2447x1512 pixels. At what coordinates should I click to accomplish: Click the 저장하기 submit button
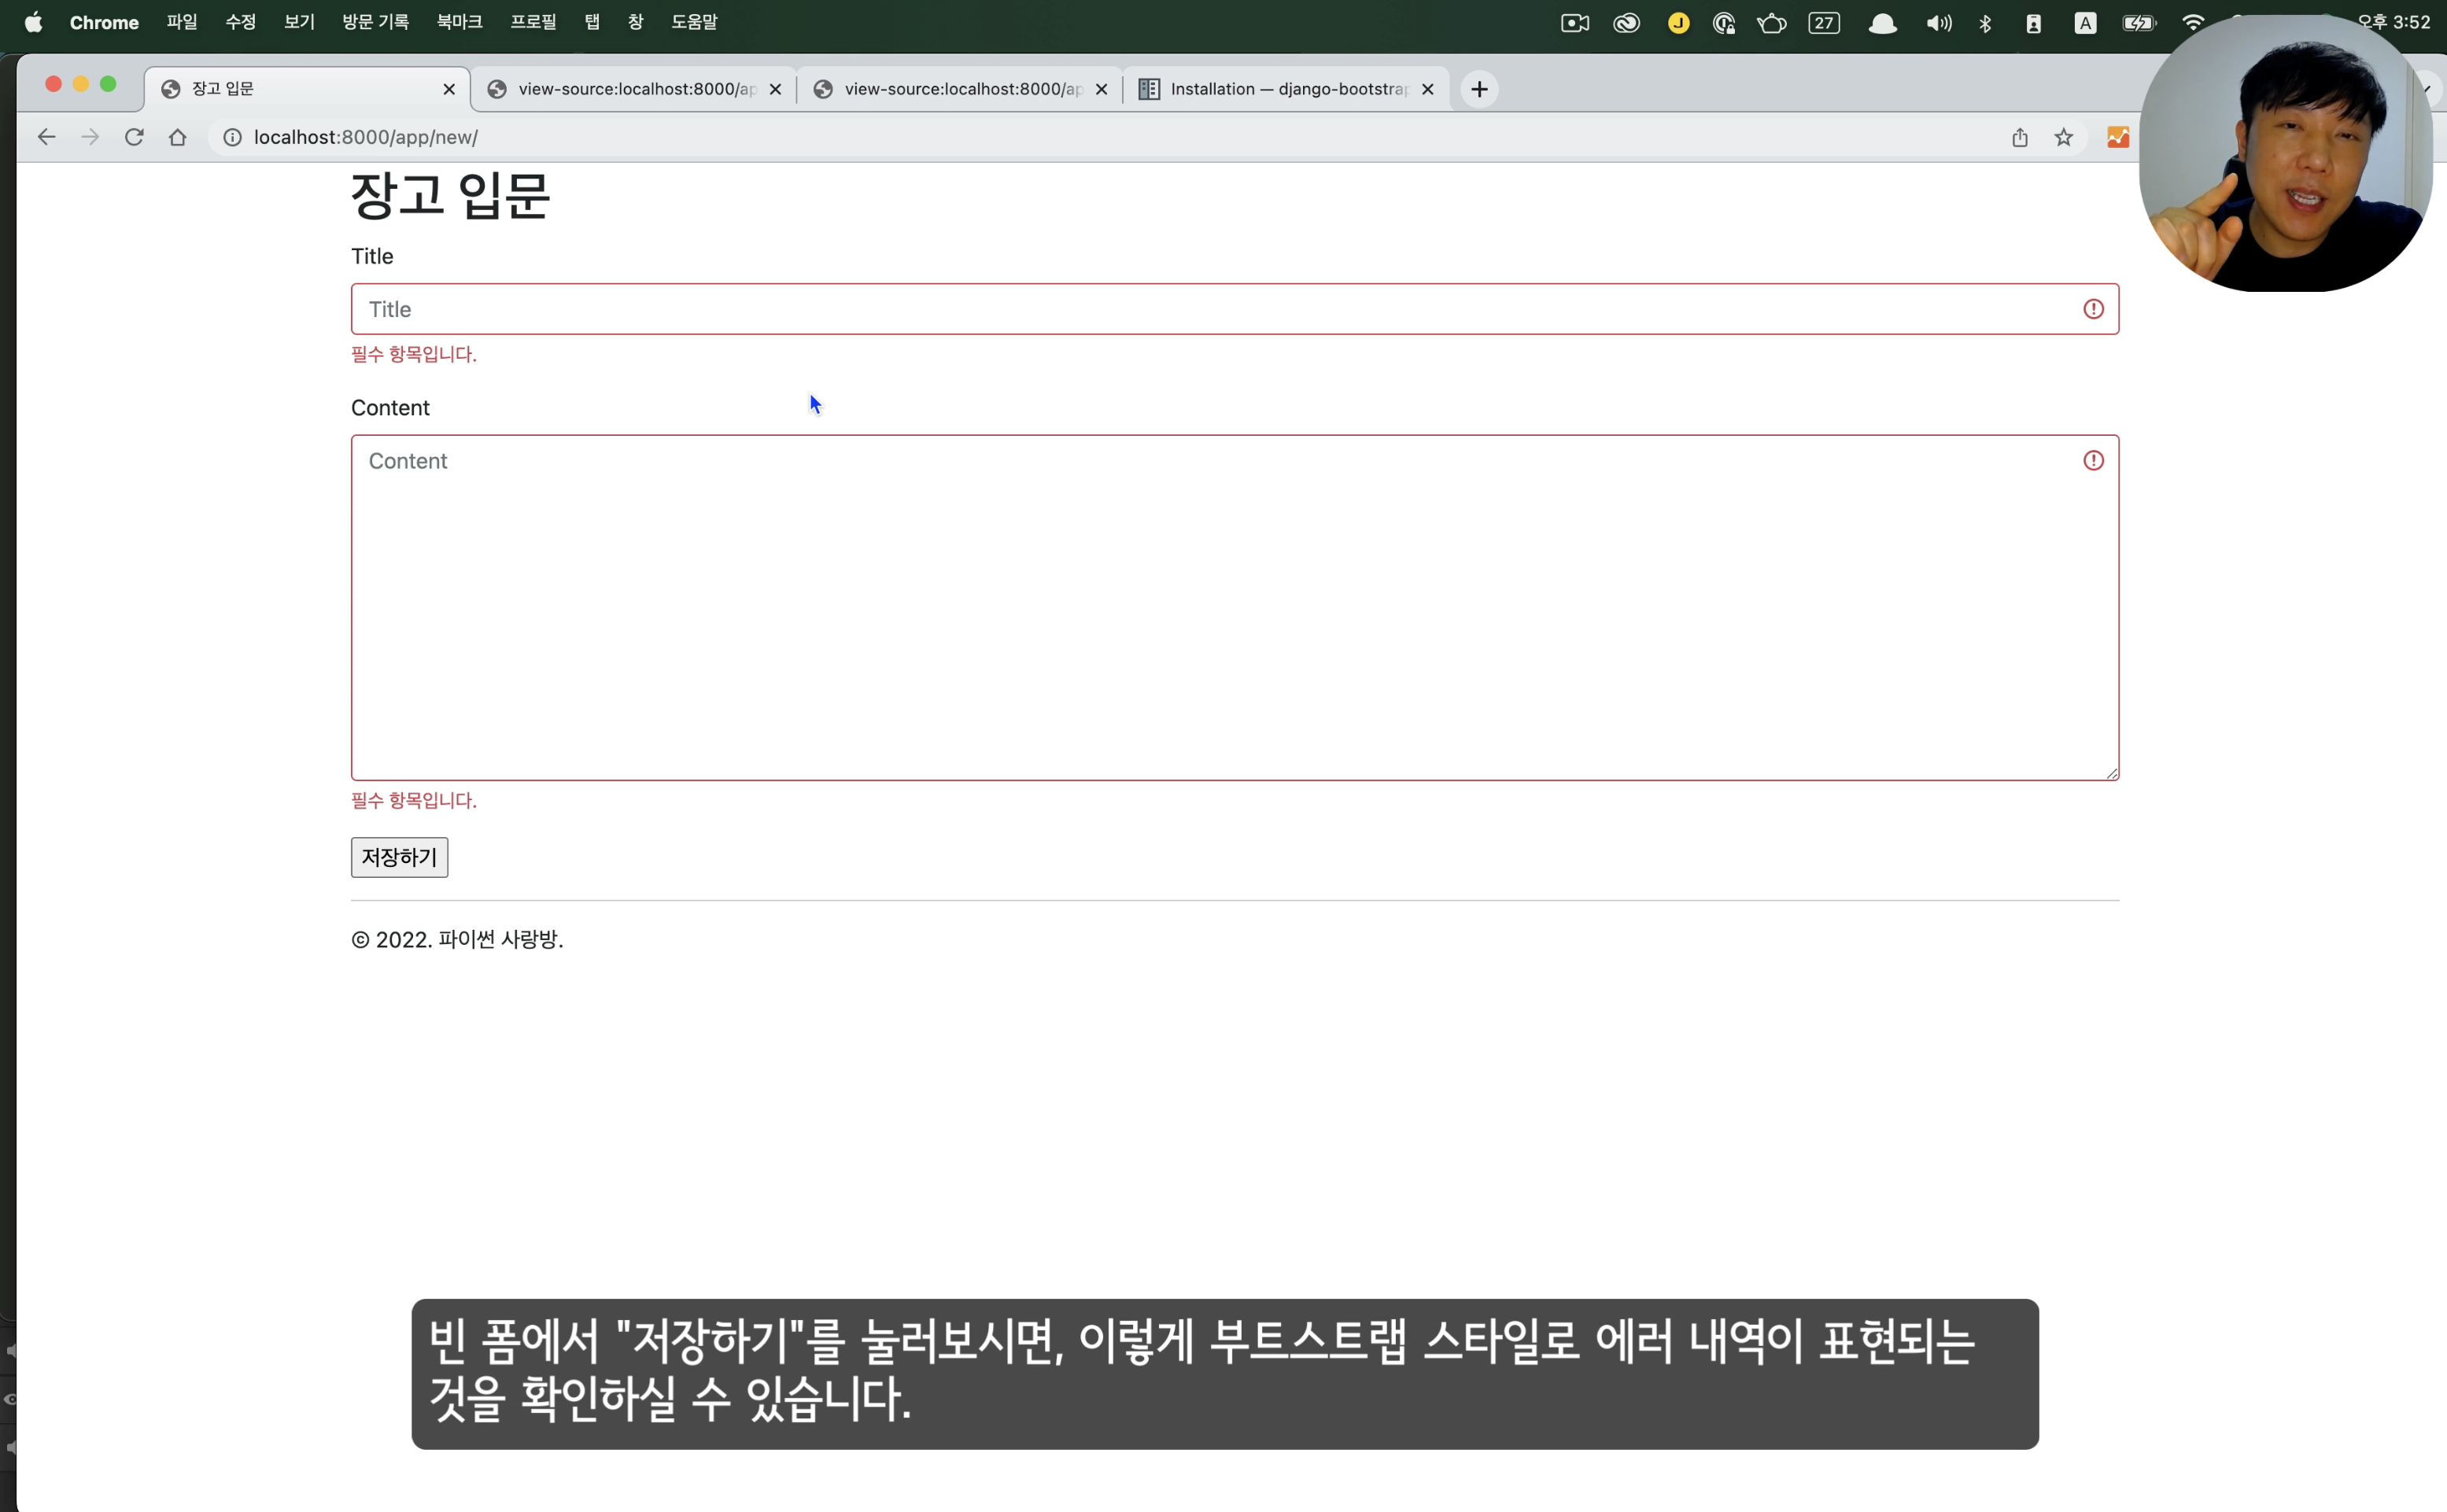399,857
